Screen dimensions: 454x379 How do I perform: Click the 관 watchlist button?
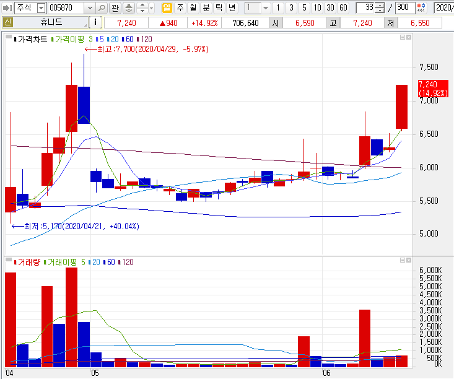tap(115, 8)
